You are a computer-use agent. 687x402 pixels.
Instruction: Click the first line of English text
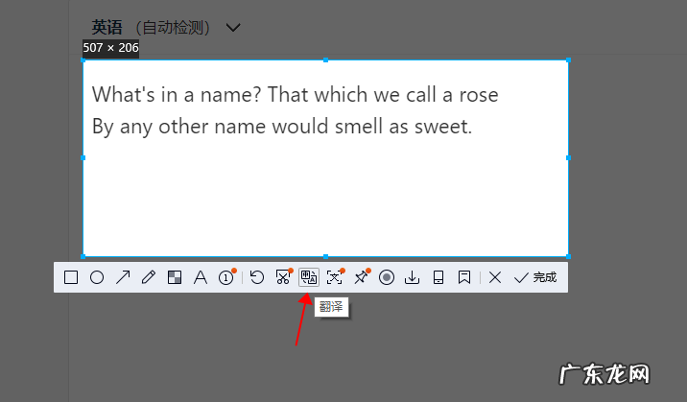(295, 95)
